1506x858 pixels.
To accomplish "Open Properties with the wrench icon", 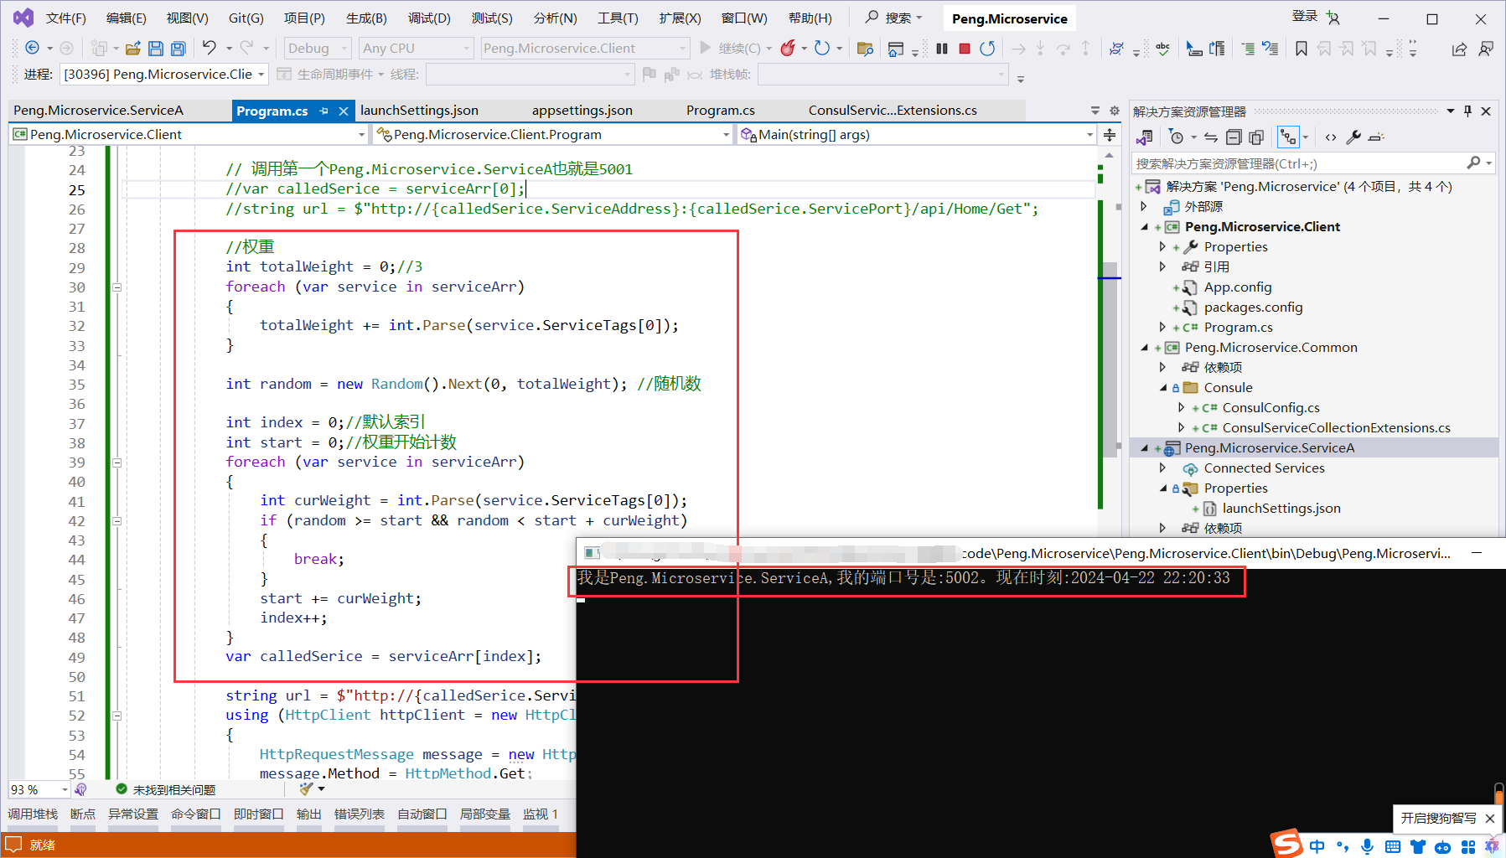I will point(1353,137).
